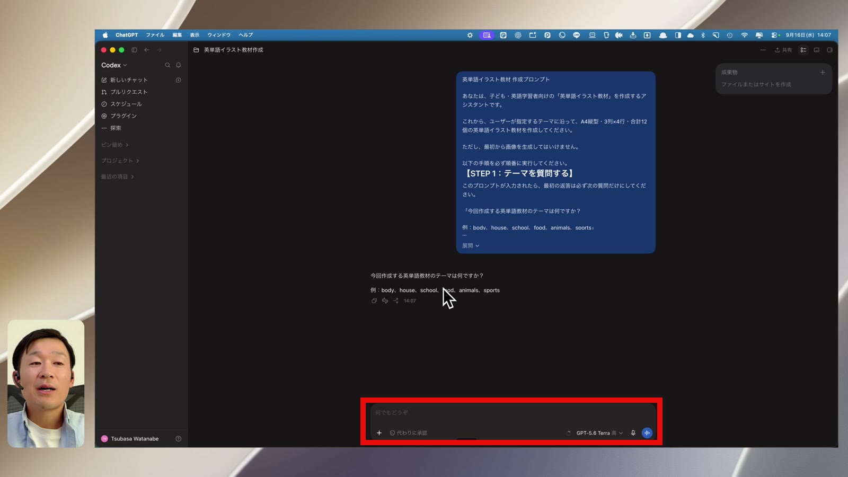Expand the プロジェクト section
Screen dimensions: 848x477
pyautogui.click(x=120, y=161)
